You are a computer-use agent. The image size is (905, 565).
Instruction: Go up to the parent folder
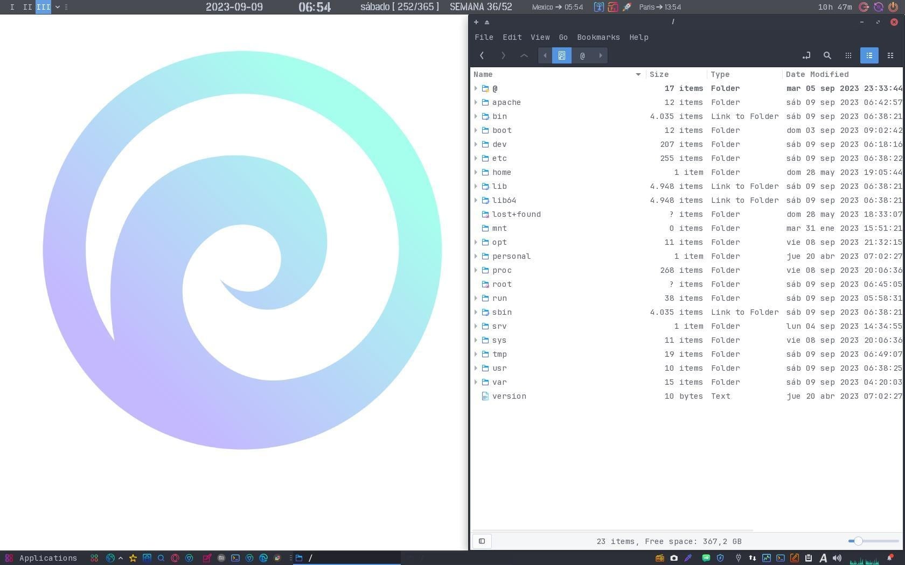click(524, 55)
